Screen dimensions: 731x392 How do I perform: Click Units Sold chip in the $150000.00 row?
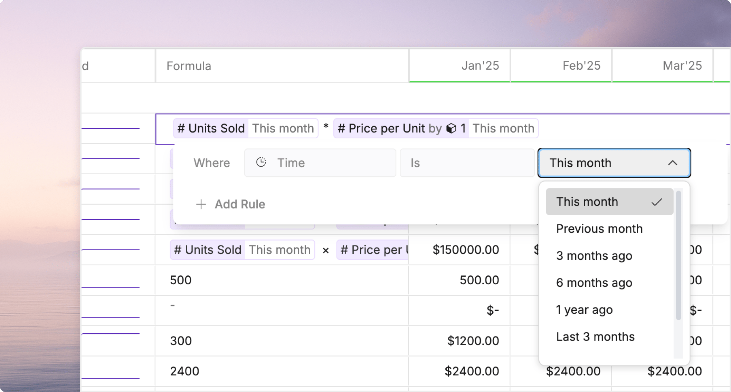208,250
